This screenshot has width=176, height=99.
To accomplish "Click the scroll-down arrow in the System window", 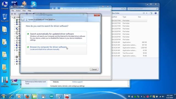I will [128, 86].
